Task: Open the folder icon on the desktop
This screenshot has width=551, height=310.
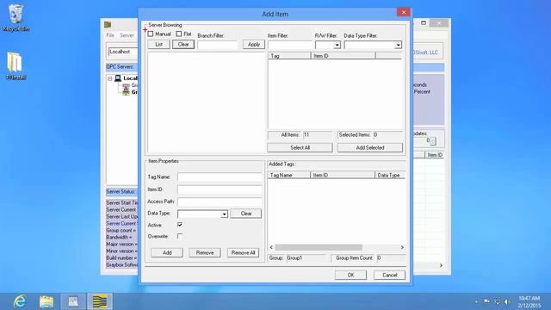Action: [x=15, y=65]
